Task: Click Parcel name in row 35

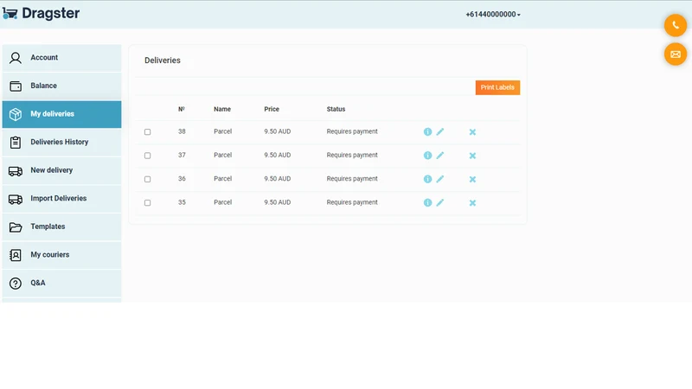Action: [222, 202]
